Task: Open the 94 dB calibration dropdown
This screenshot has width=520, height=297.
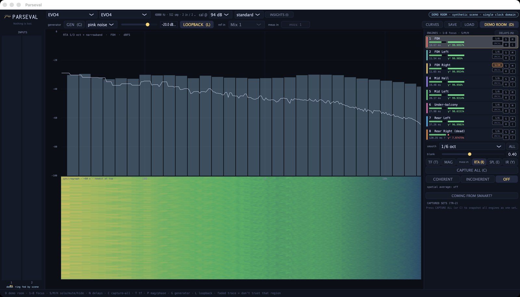Action: 220,15
